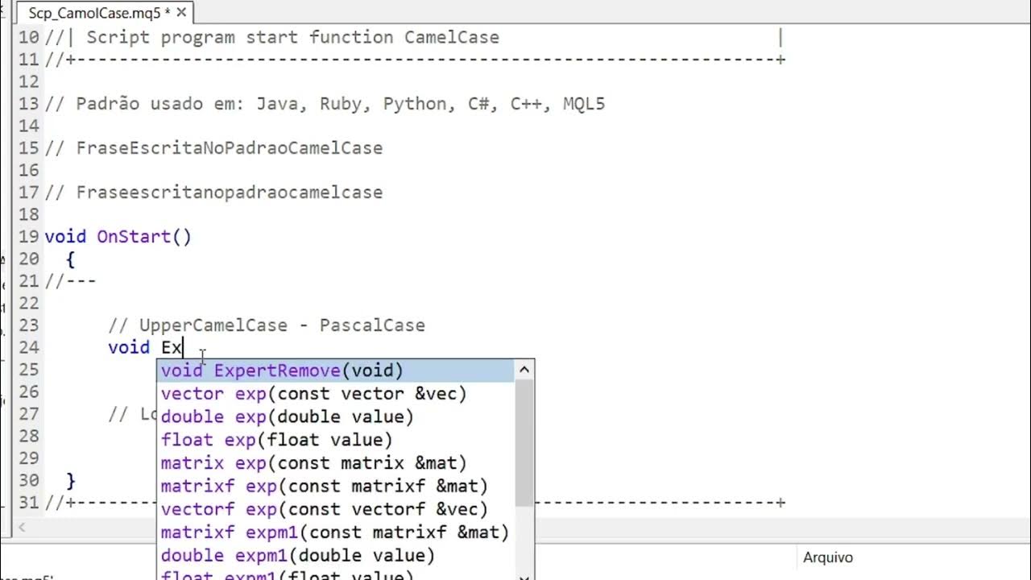Place the cursor on the void OnStart() line
The width and height of the screenshot is (1031, 580).
click(x=118, y=237)
